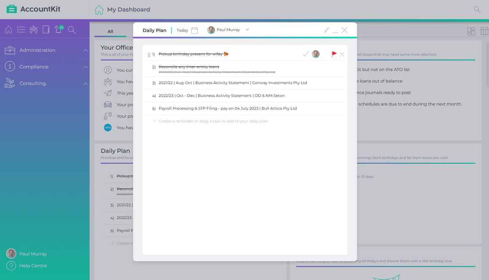Remove birthday present task with X
Viewport: 489px width, 280px height.
342,54
